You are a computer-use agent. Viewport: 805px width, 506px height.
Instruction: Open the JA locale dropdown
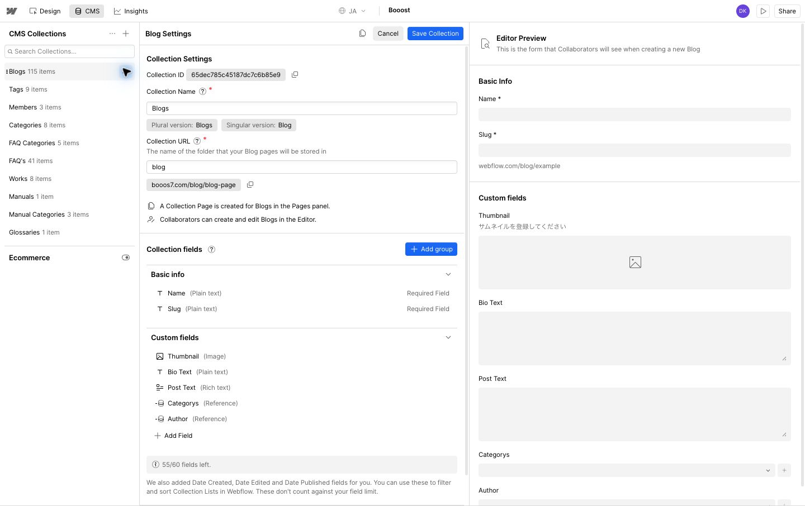(352, 11)
